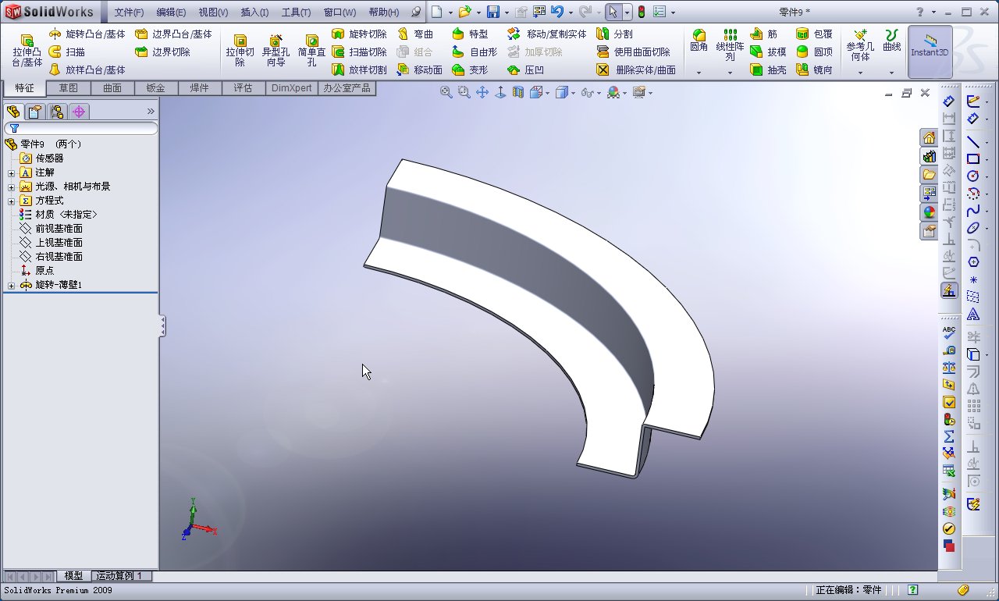Select Revolved Cut (旋转切除)
Screen dimensions: 999x601
pos(359,34)
